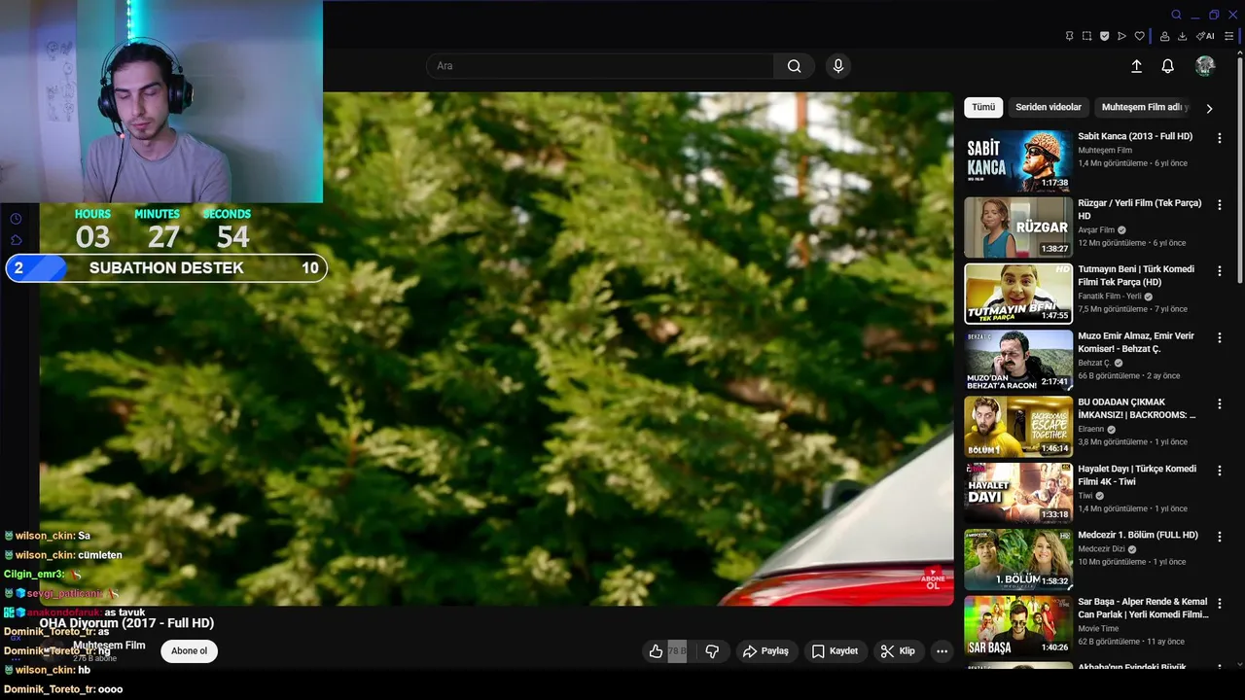Click sidebar history clock icon at left
Image resolution: width=1245 pixels, height=700 pixels.
click(x=16, y=219)
